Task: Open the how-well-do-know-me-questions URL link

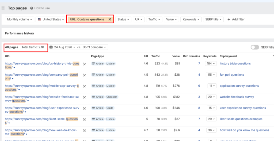Action: 41,132
